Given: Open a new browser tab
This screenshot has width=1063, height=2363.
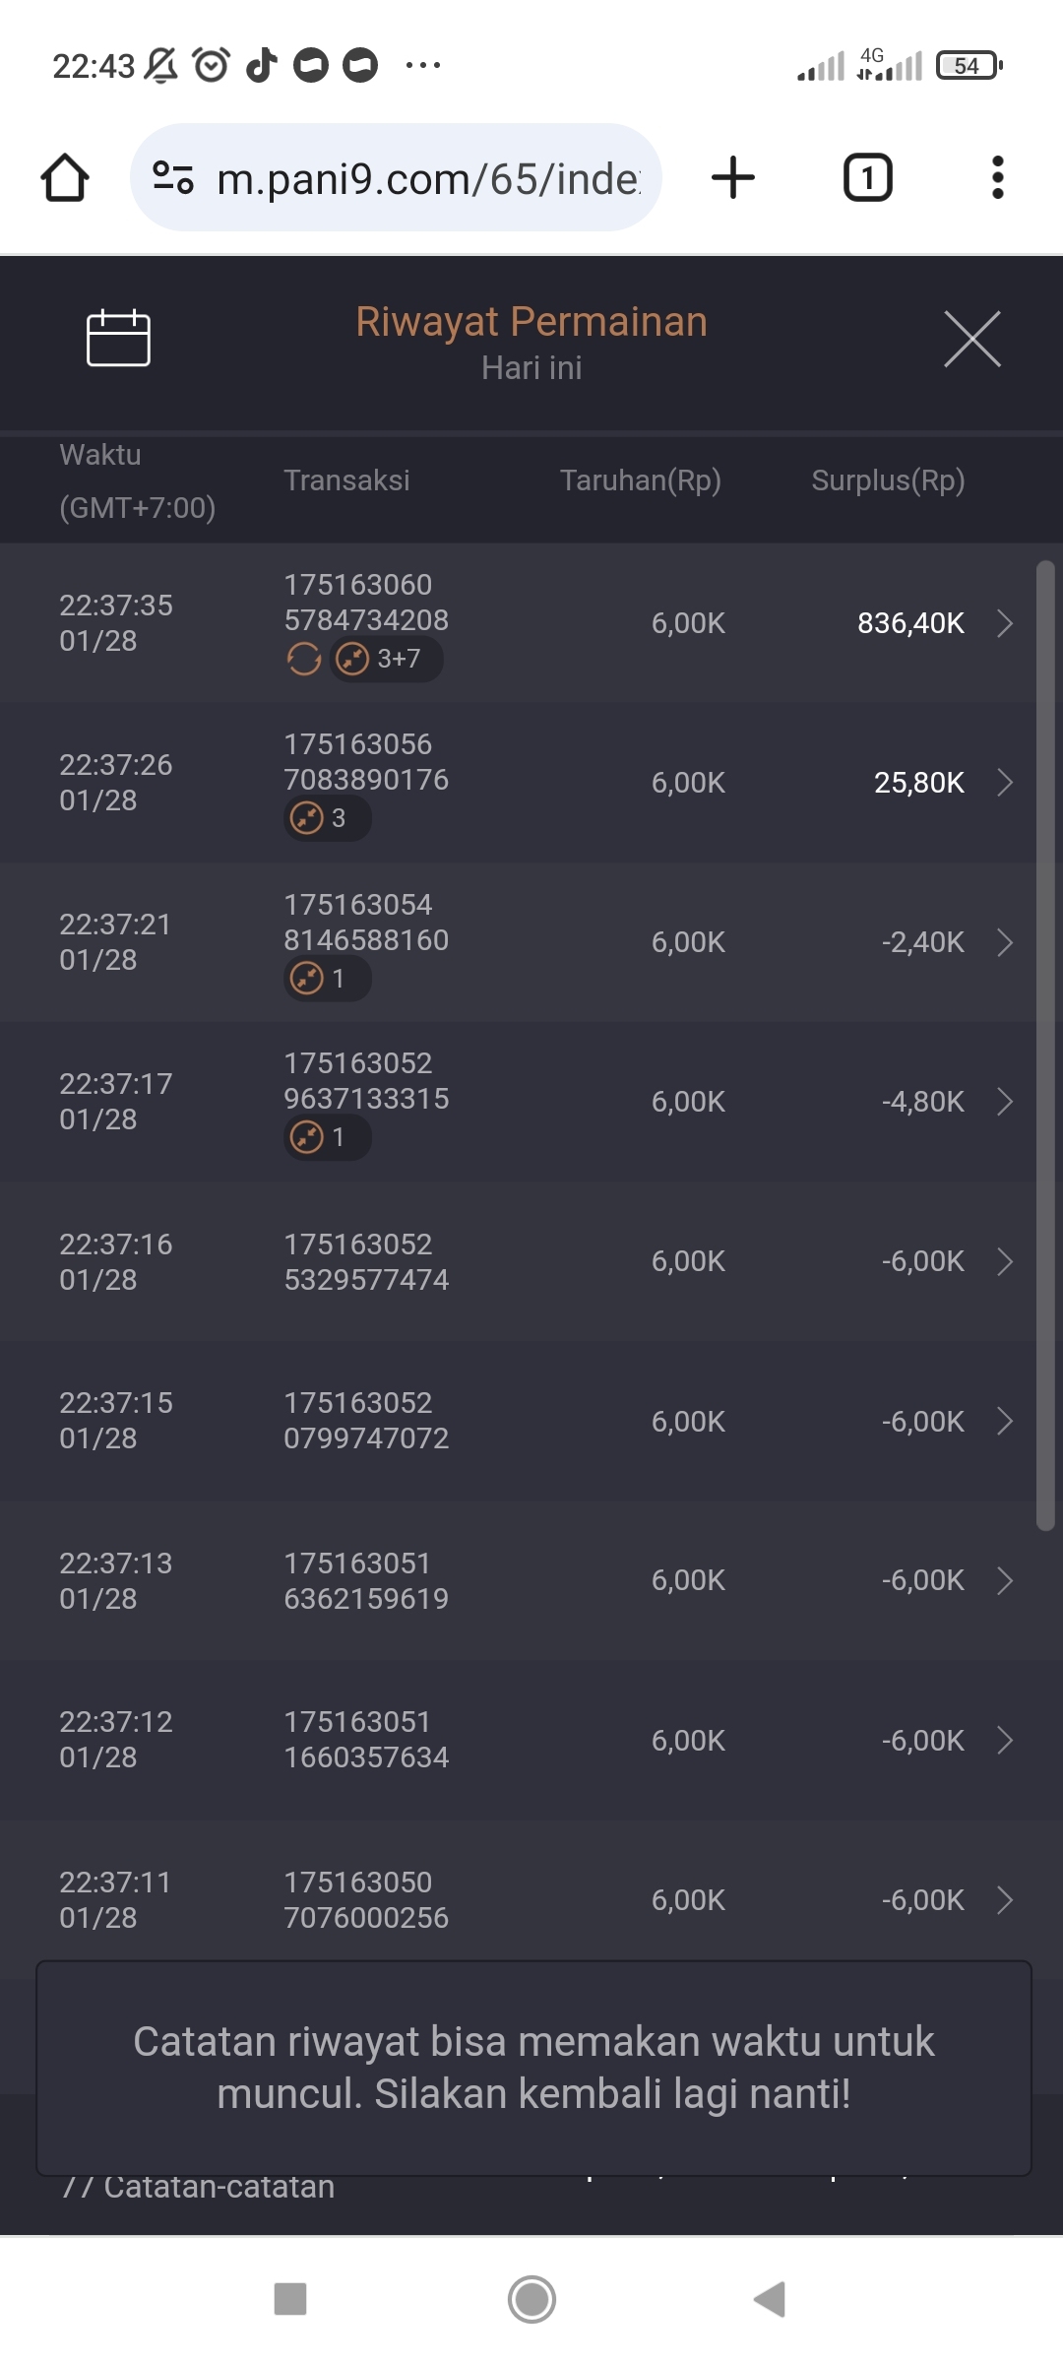Looking at the screenshot, I should click(733, 178).
